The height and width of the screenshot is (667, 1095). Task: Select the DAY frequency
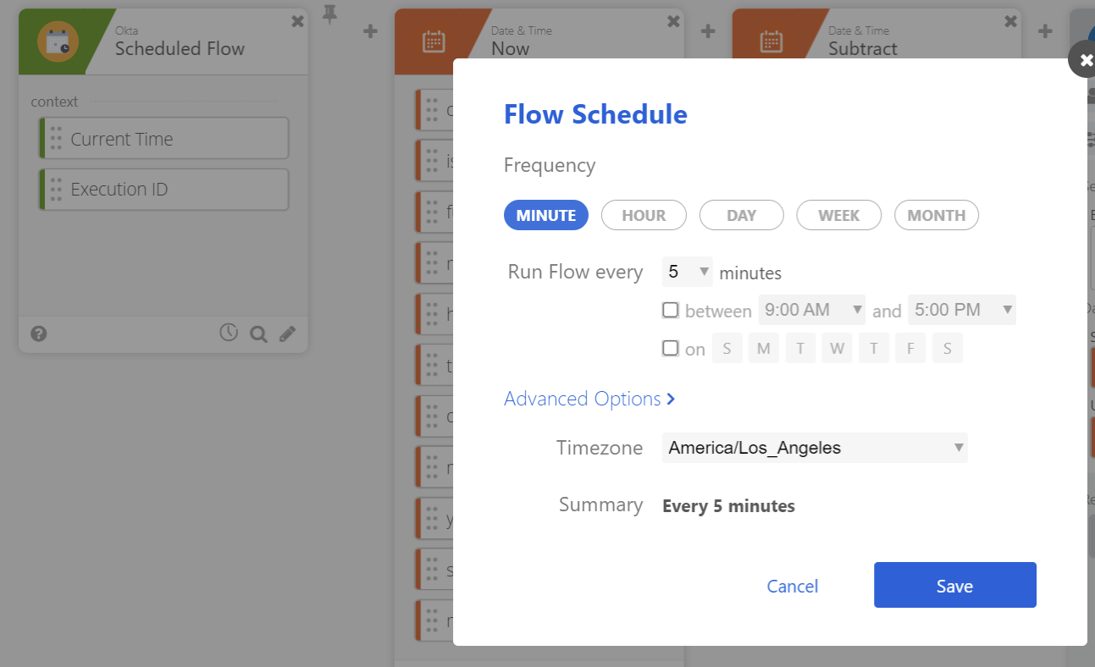[741, 215]
